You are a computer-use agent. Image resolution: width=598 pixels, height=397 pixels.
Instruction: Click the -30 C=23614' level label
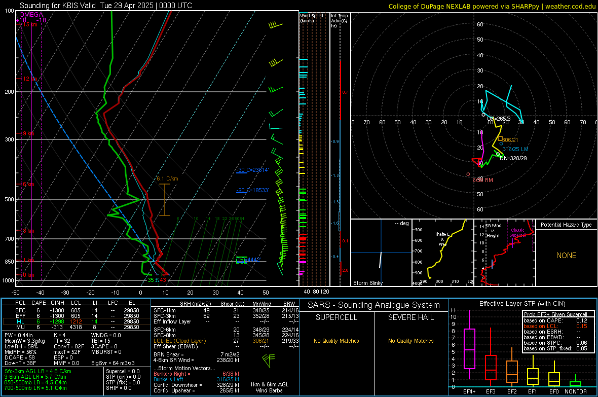click(252, 170)
